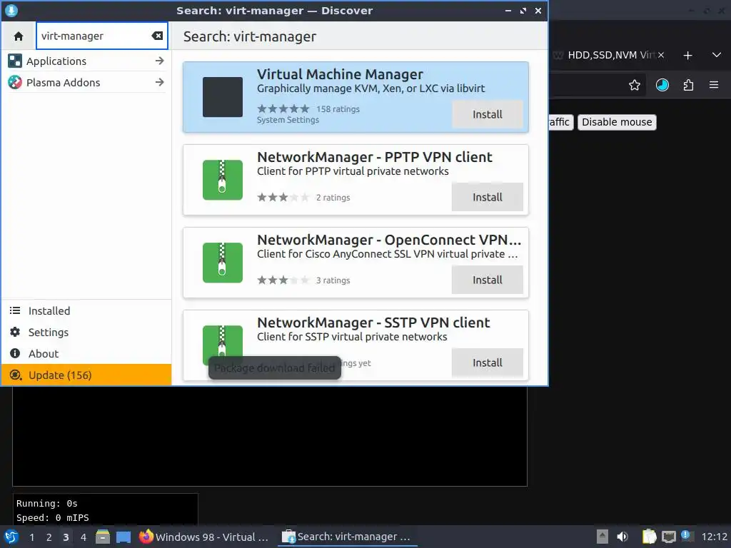Open the About page
Screen dimensions: 731x548
86,354
